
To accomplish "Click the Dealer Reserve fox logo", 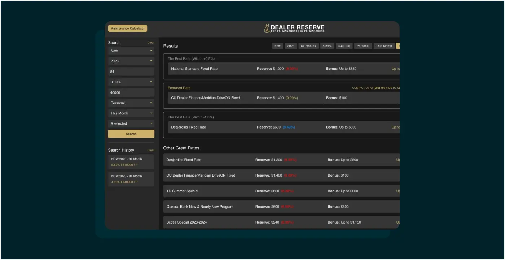I will [267, 29].
